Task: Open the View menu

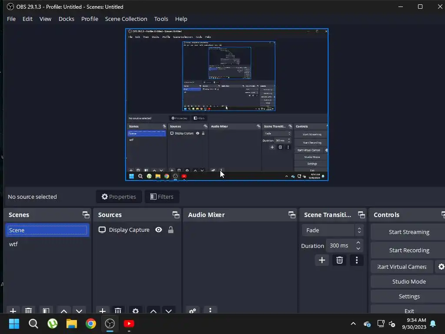Action: pyautogui.click(x=45, y=19)
